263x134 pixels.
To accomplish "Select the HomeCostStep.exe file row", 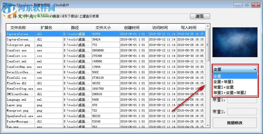I will 106,89.
